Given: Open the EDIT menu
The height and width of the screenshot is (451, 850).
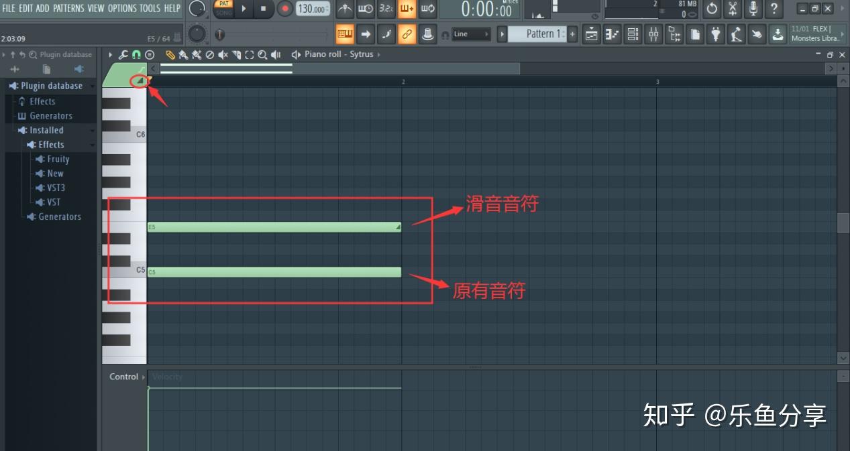Looking at the screenshot, I should click(x=25, y=8).
